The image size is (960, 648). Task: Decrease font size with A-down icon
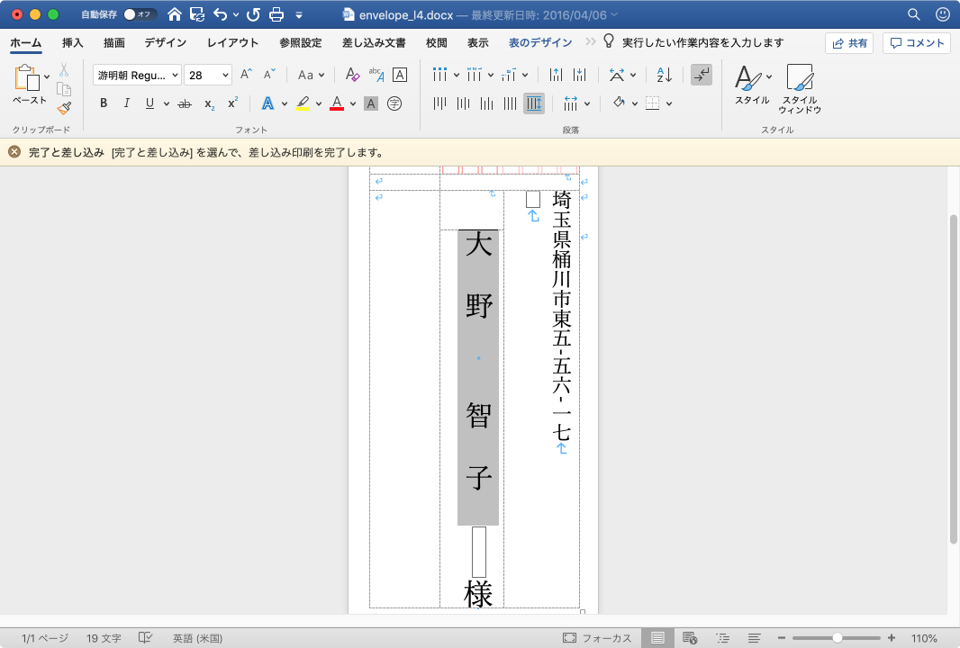coord(269,75)
